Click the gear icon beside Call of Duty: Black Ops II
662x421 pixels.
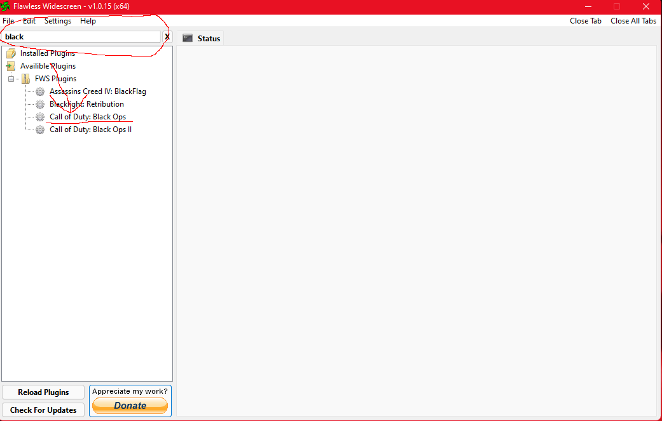[x=40, y=130]
